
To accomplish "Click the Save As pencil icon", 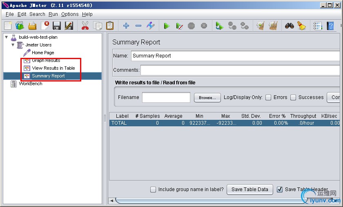I will (x=69, y=26).
